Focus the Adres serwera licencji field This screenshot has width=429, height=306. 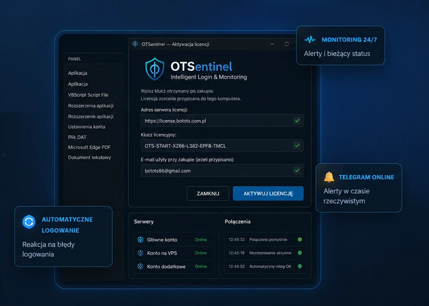point(222,121)
